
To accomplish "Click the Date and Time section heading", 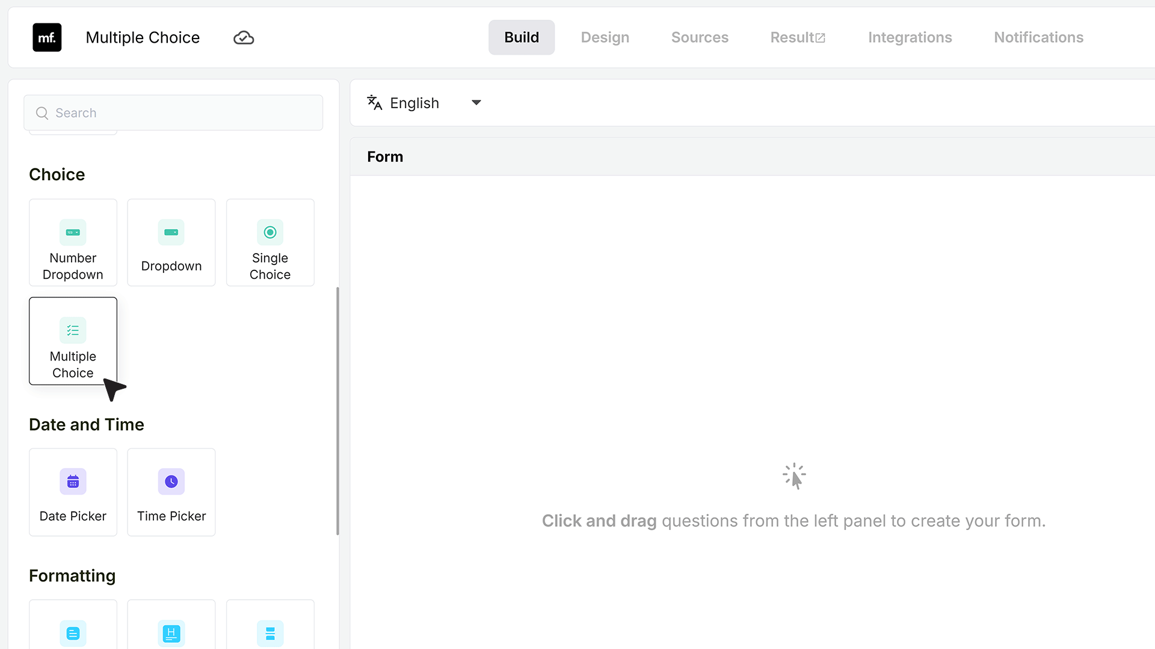I will pos(87,424).
